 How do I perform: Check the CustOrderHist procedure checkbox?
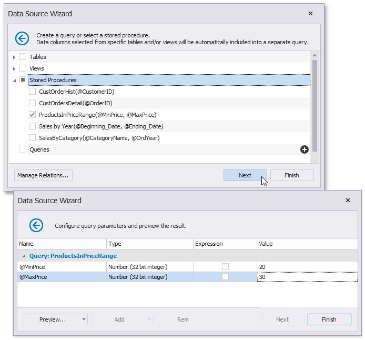coord(33,92)
